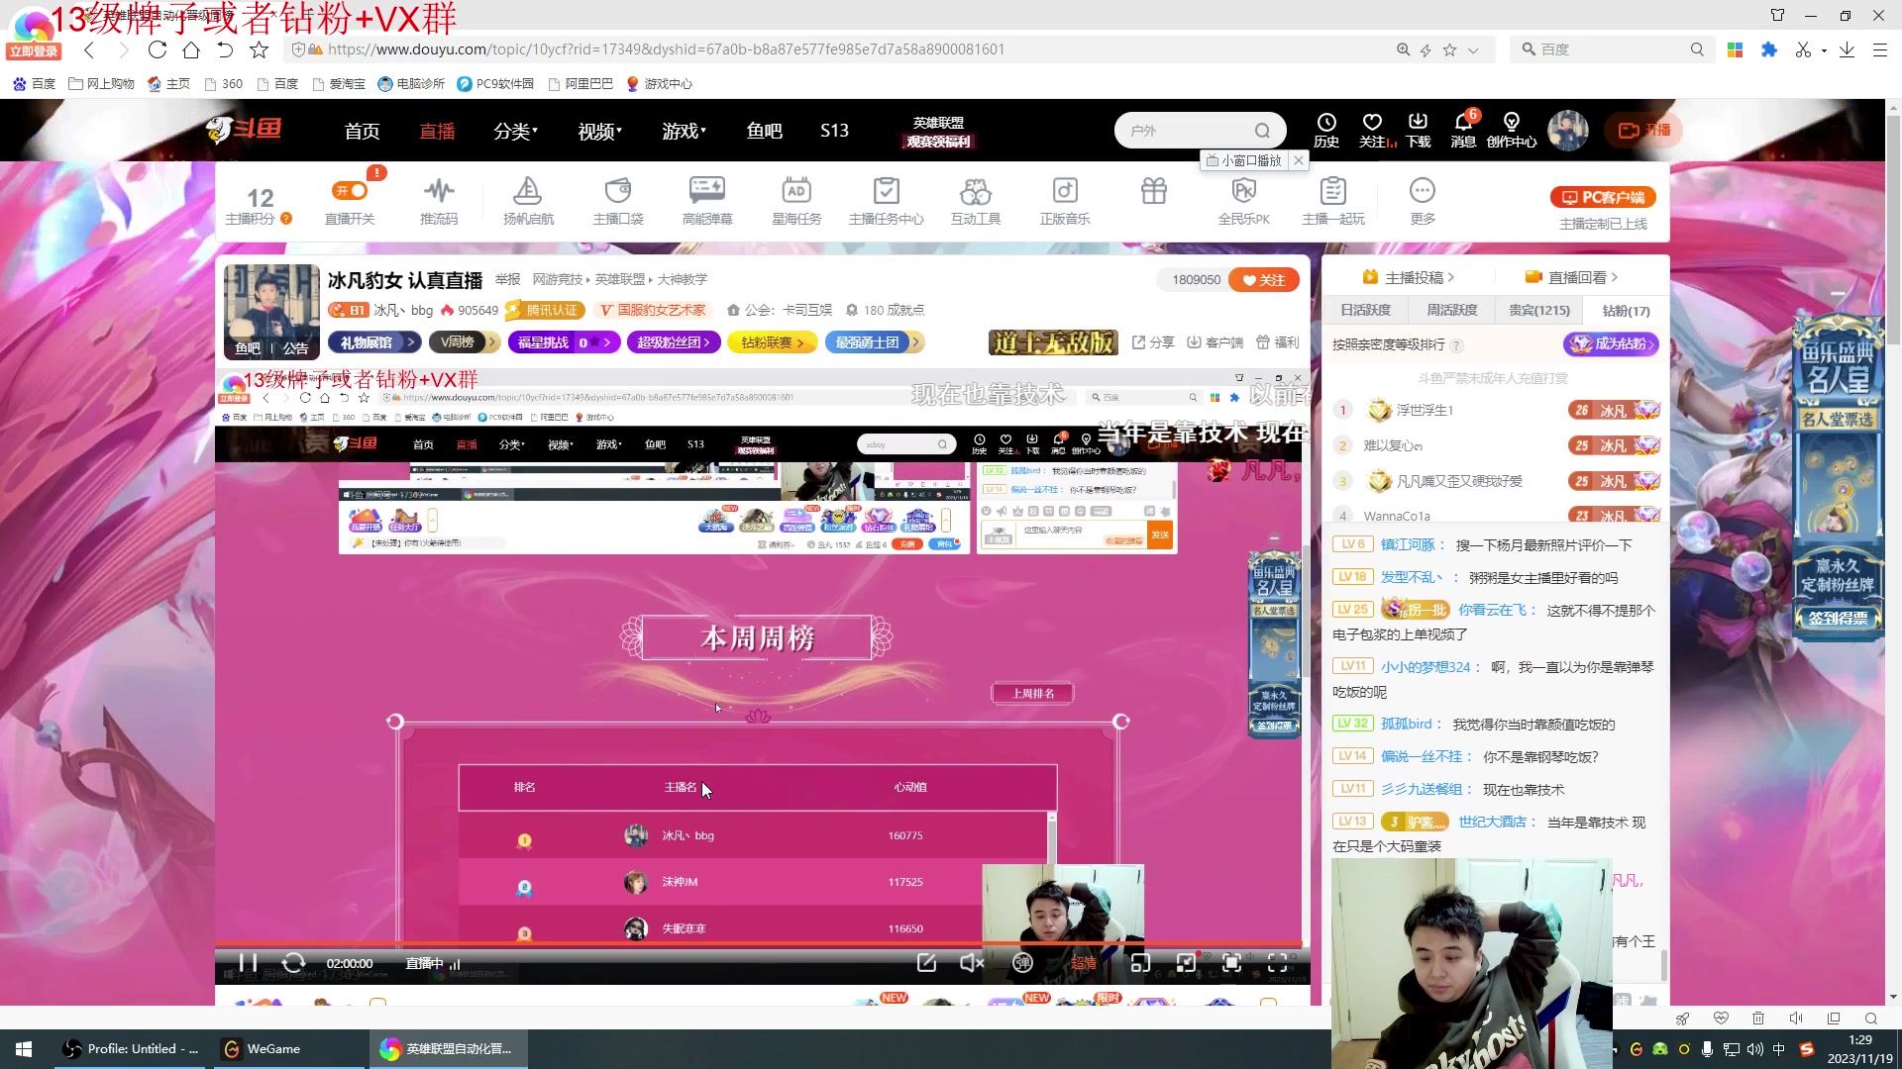
Task: Open the browser downloads arrow icon
Action: click(1847, 49)
